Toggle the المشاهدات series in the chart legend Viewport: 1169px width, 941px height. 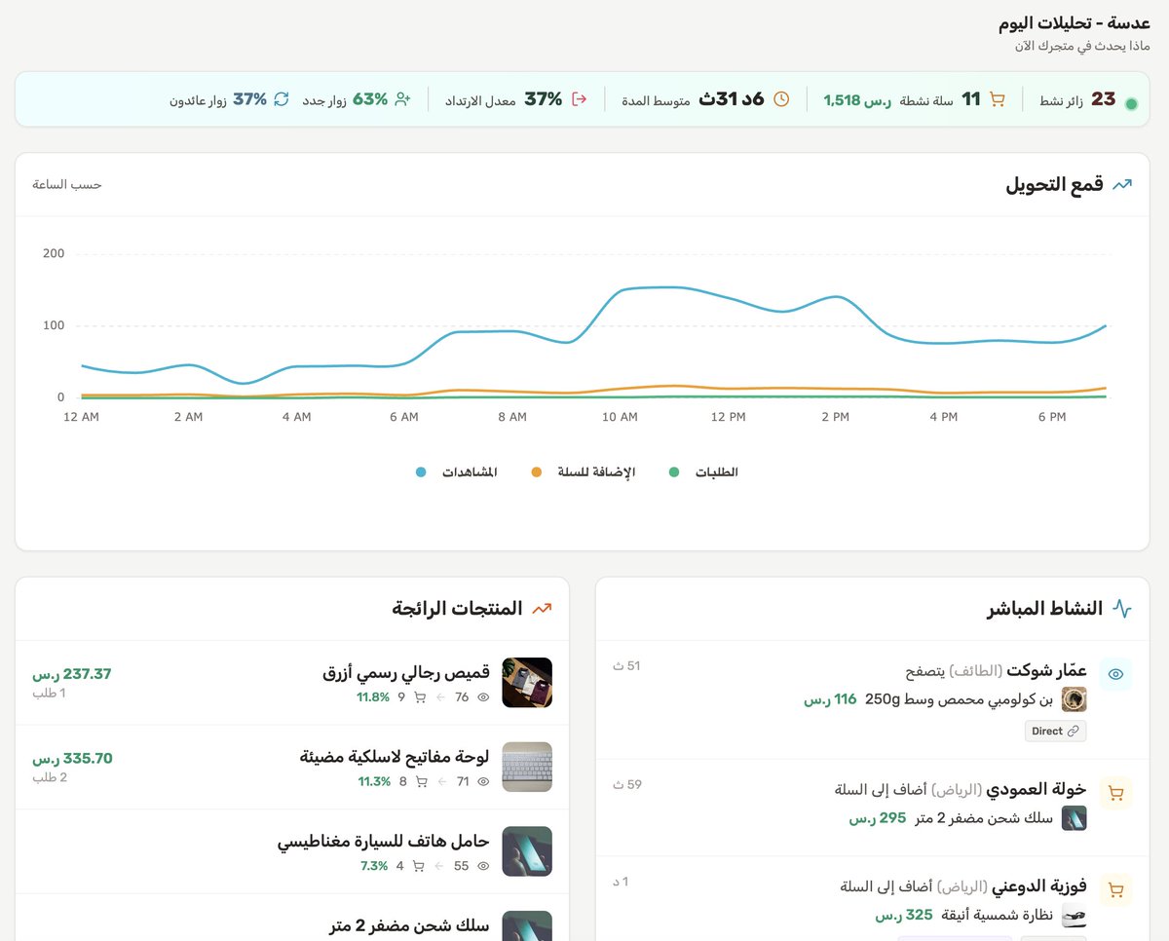(456, 472)
